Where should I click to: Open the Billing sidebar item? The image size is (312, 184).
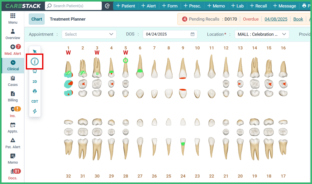coord(12,97)
